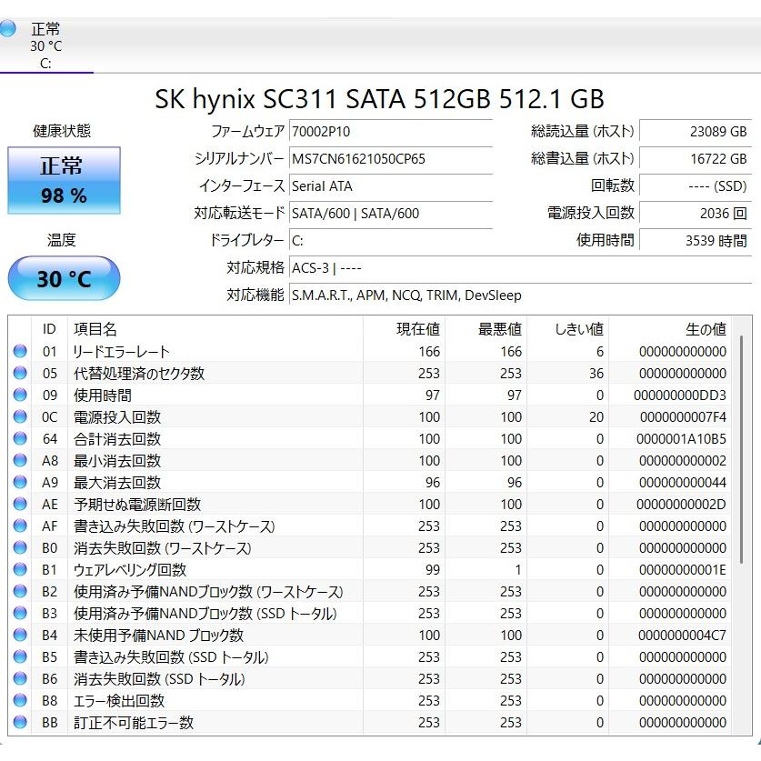
Task: Click raw value 0000000007F4 of 電源投入回数
Action: 683,417
